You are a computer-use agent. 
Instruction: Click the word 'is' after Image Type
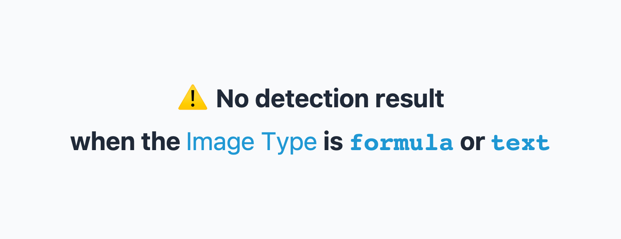(x=333, y=142)
